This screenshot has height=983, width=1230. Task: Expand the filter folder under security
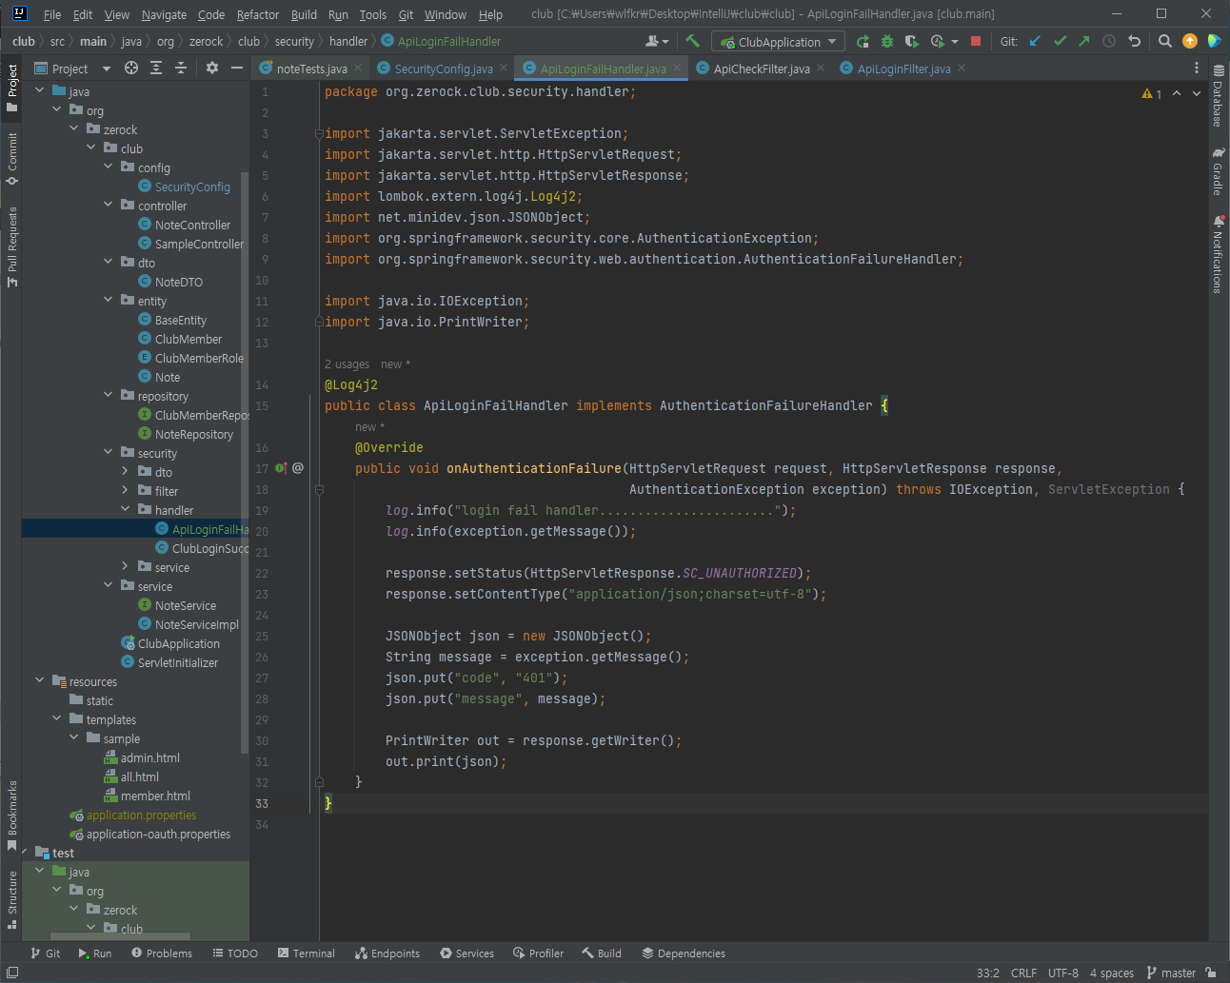click(x=126, y=490)
